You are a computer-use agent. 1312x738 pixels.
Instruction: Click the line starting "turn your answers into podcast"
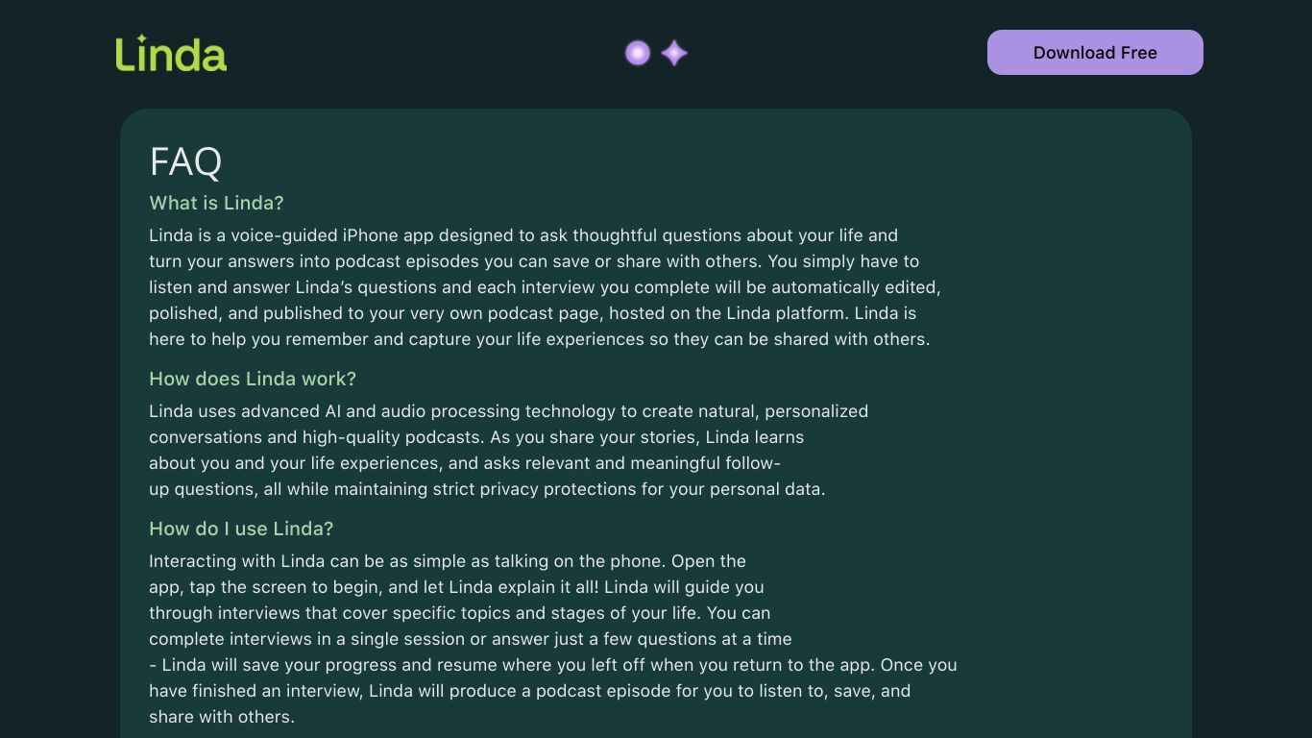click(534, 261)
